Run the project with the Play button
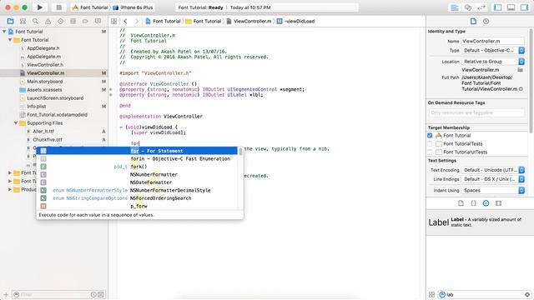Screen dimensions: 534x300 pos(40,7)
